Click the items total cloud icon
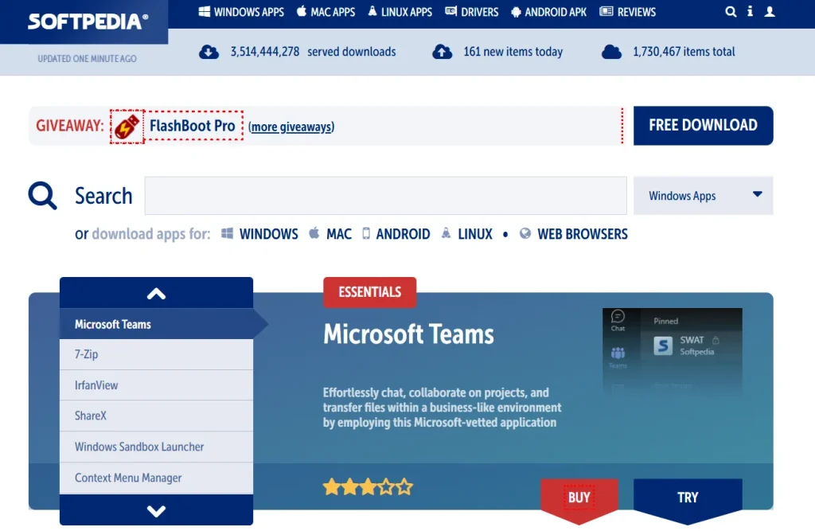This screenshot has height=531, width=815. coord(612,52)
